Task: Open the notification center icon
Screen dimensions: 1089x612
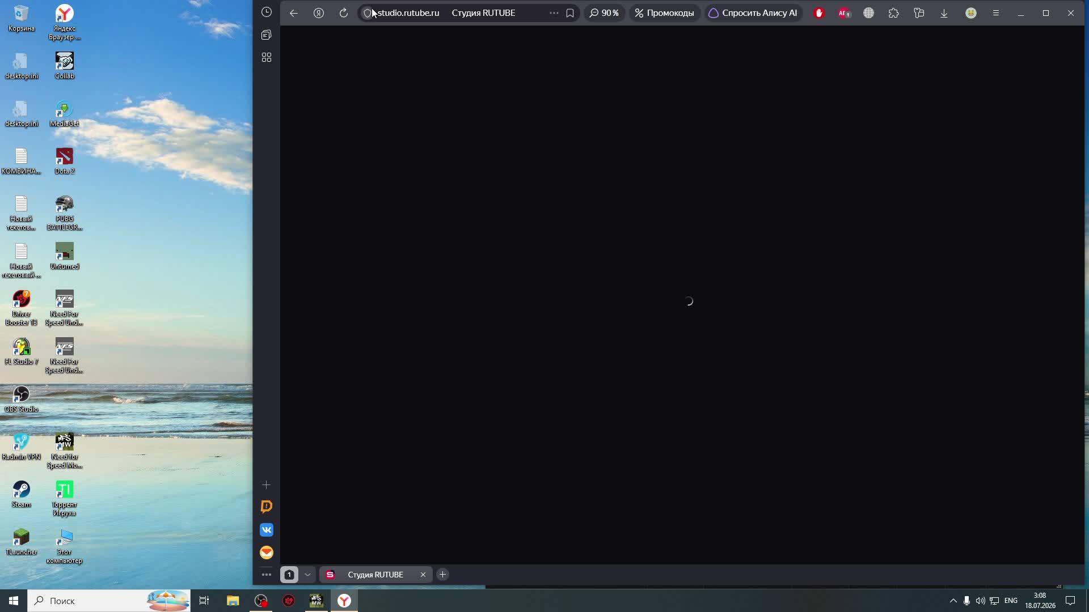Action: pos(1070,601)
